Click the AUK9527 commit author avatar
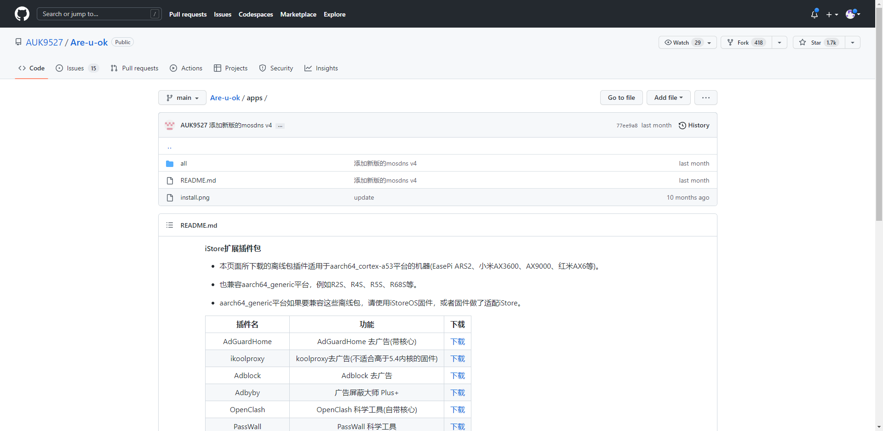Viewport: 883px width, 431px height. (x=170, y=125)
